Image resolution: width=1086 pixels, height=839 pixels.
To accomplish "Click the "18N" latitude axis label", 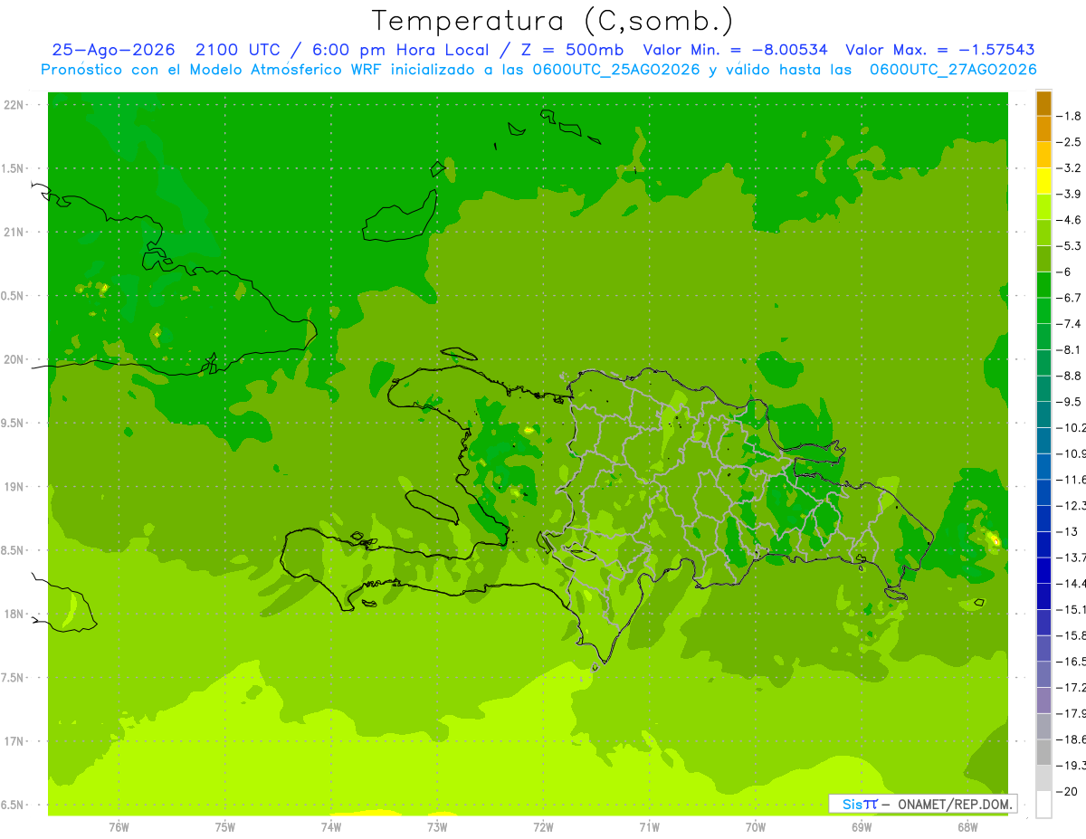I will click(13, 614).
